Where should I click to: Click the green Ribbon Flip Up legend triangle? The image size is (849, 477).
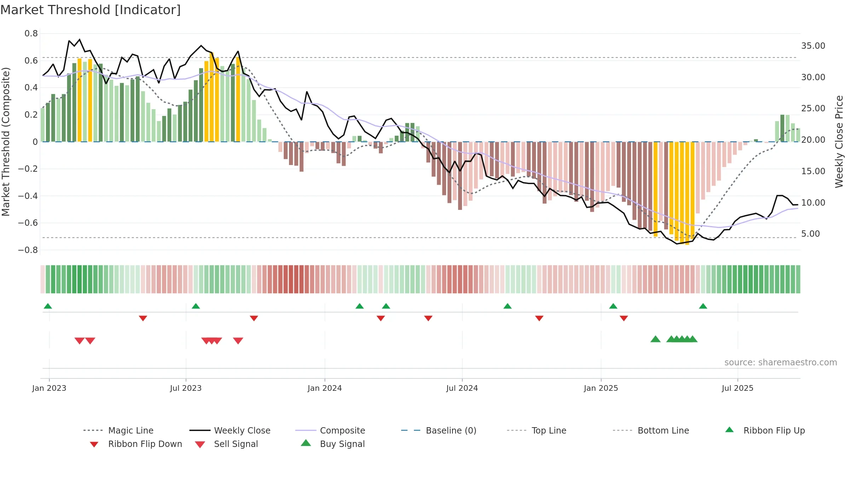pos(729,430)
